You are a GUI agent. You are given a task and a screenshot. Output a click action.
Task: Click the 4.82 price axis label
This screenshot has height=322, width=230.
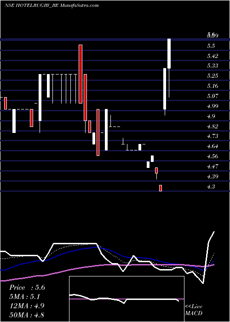[x=213, y=126]
